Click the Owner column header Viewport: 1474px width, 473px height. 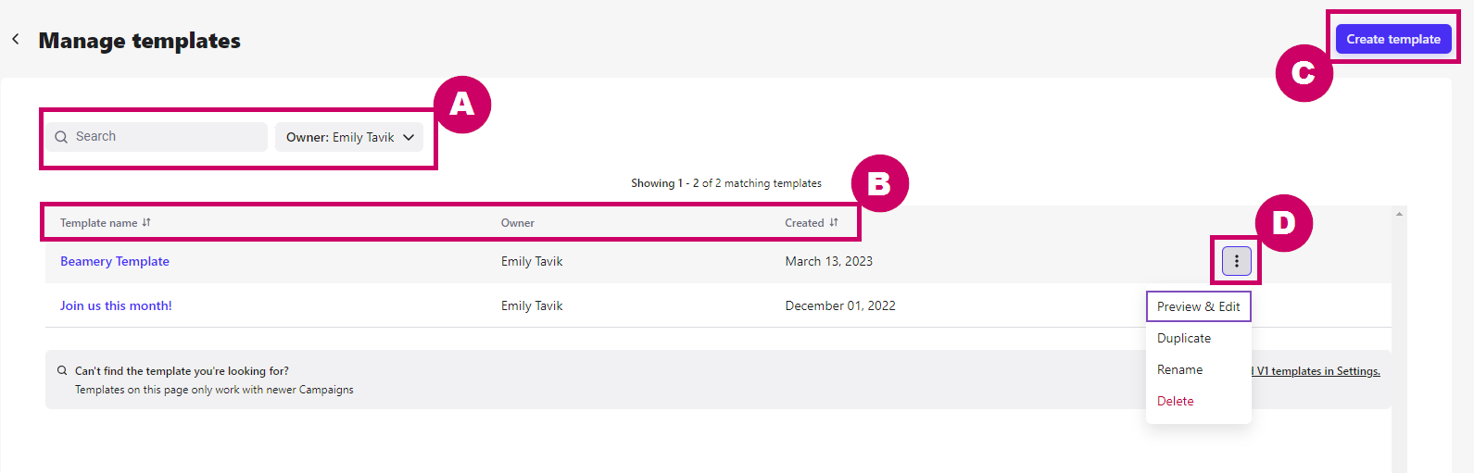[518, 223]
